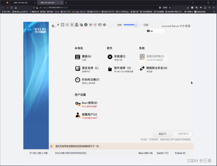
Task: Open 软件选择 (S) package icon
Action: click(x=110, y=68)
